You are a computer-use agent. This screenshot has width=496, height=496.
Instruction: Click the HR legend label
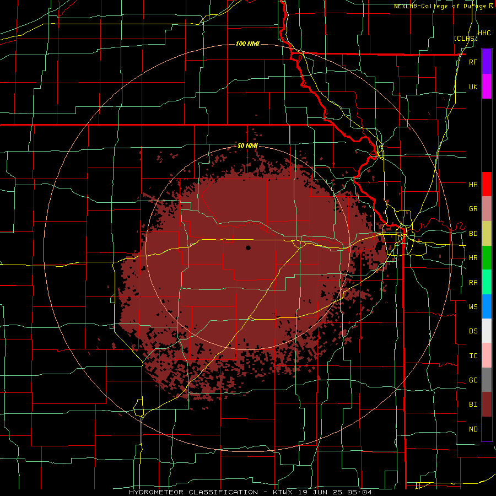(x=473, y=258)
